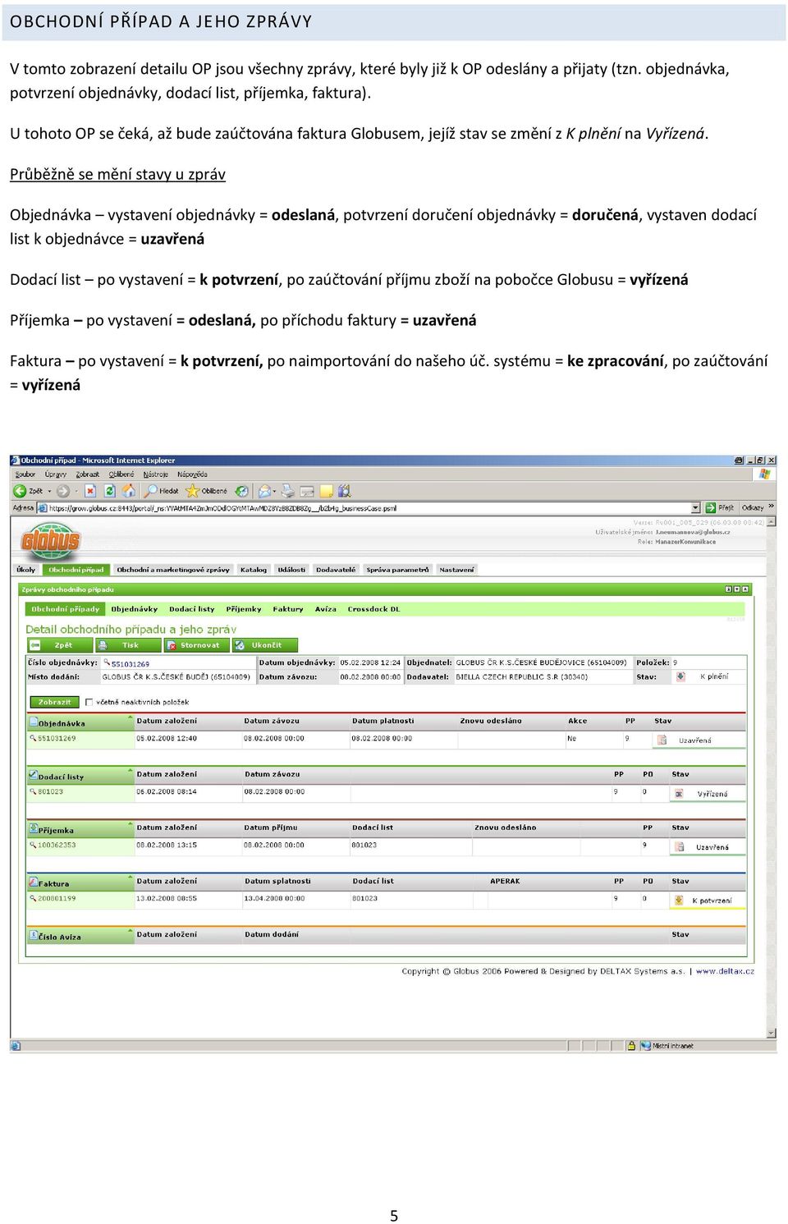The width and height of the screenshot is (788, 1224).
Task: Click the Windows flag logo in IE
Action: (765, 474)
